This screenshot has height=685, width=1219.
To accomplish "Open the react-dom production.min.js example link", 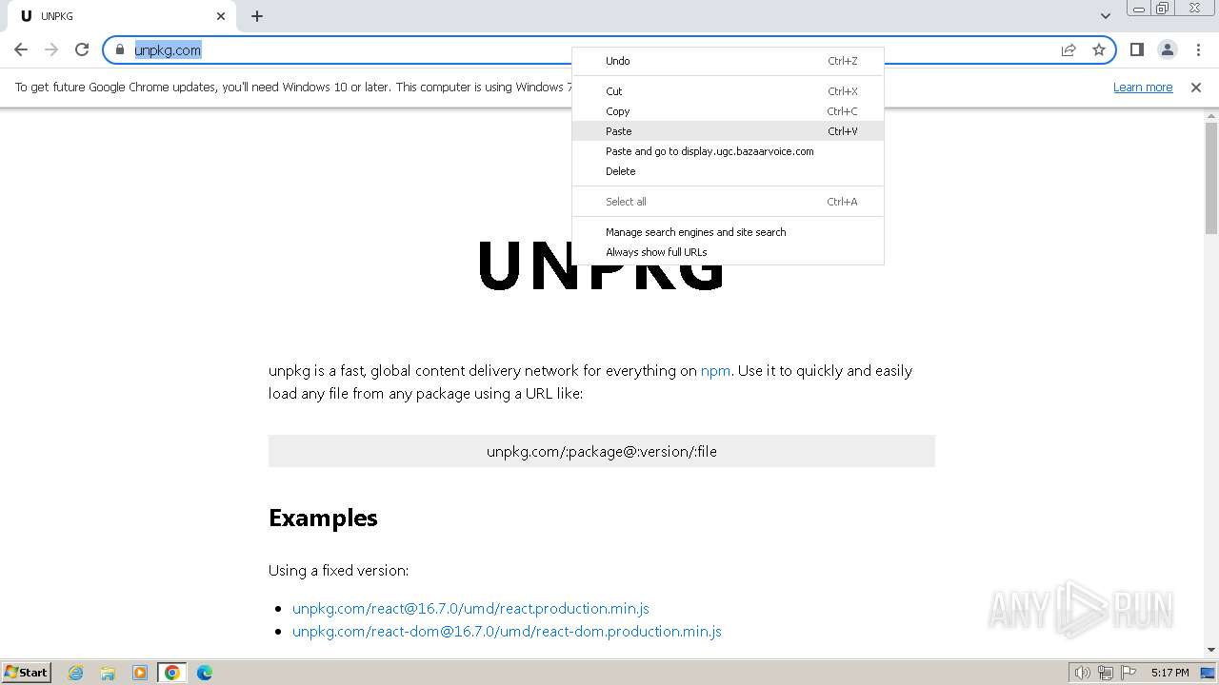I will click(x=507, y=631).
